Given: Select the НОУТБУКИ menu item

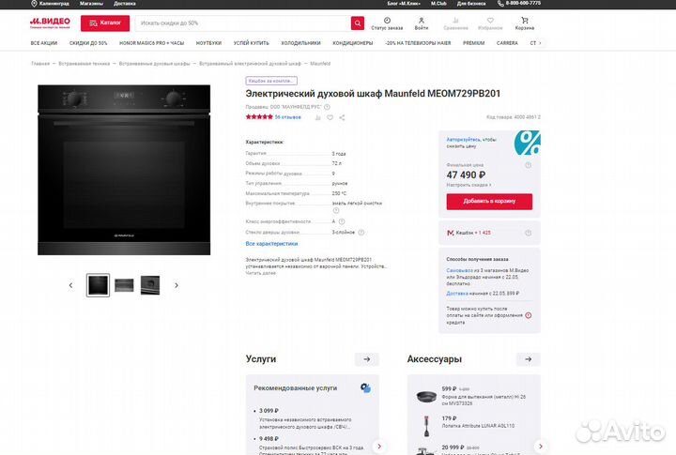Looking at the screenshot, I should click(x=208, y=43).
